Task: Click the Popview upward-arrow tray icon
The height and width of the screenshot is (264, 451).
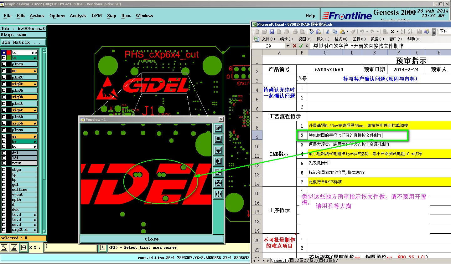Action: click(218, 139)
